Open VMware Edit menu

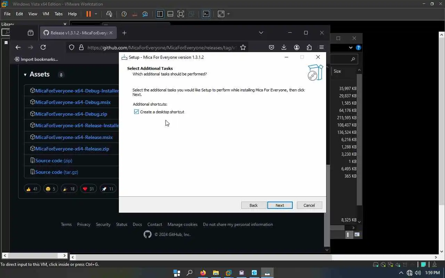point(19,14)
